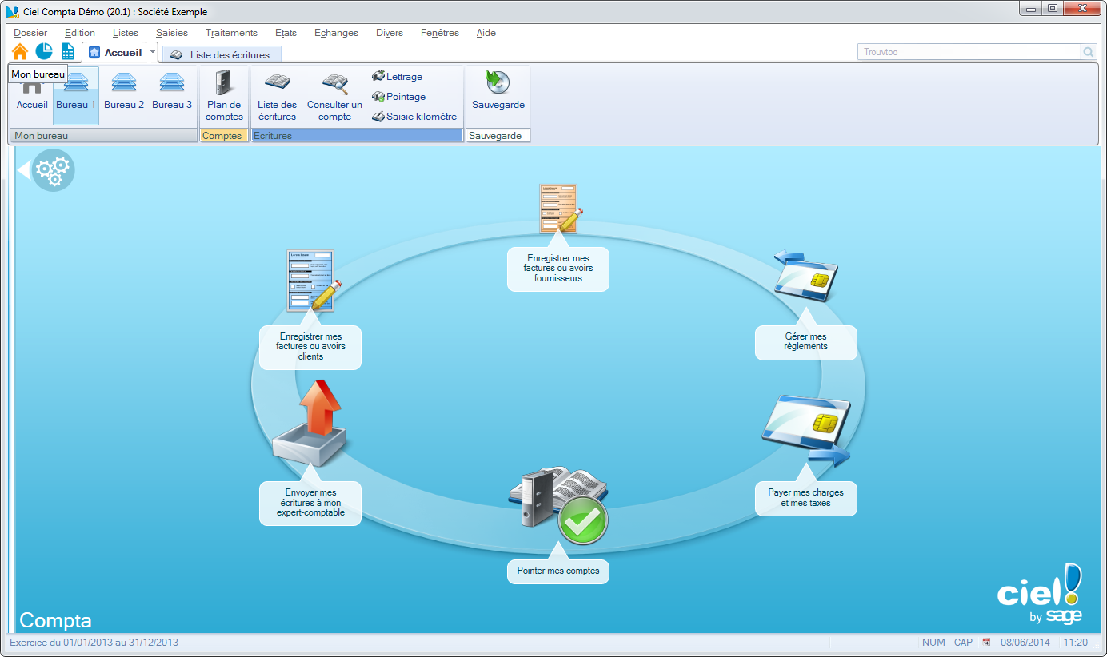The width and height of the screenshot is (1107, 657).
Task: Click the Ecritures ribbon group label
Action: (x=357, y=136)
